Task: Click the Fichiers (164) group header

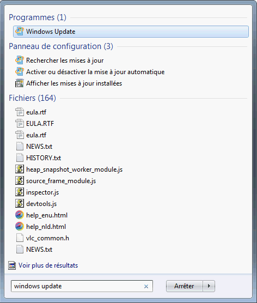Action: 32,98
